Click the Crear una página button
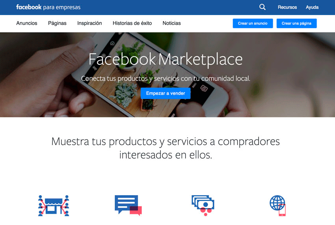The height and width of the screenshot is (225, 335). click(x=296, y=24)
